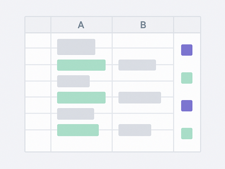
Task: Select the column A header
Action: coord(81,25)
